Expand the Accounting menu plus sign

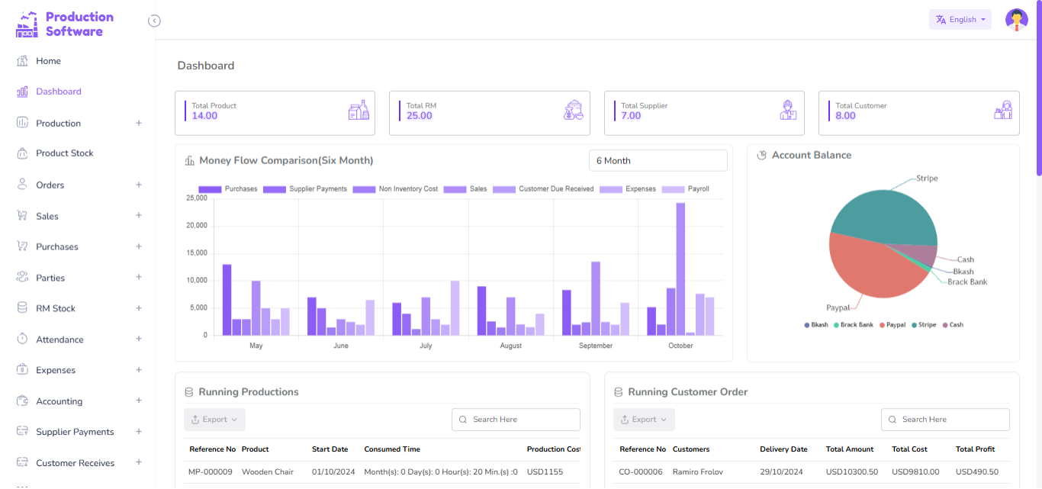[x=139, y=401]
